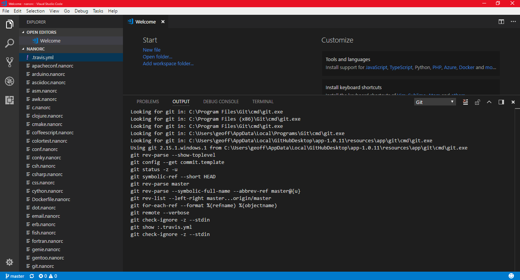Open .travis.yml in the explorer

click(71, 57)
